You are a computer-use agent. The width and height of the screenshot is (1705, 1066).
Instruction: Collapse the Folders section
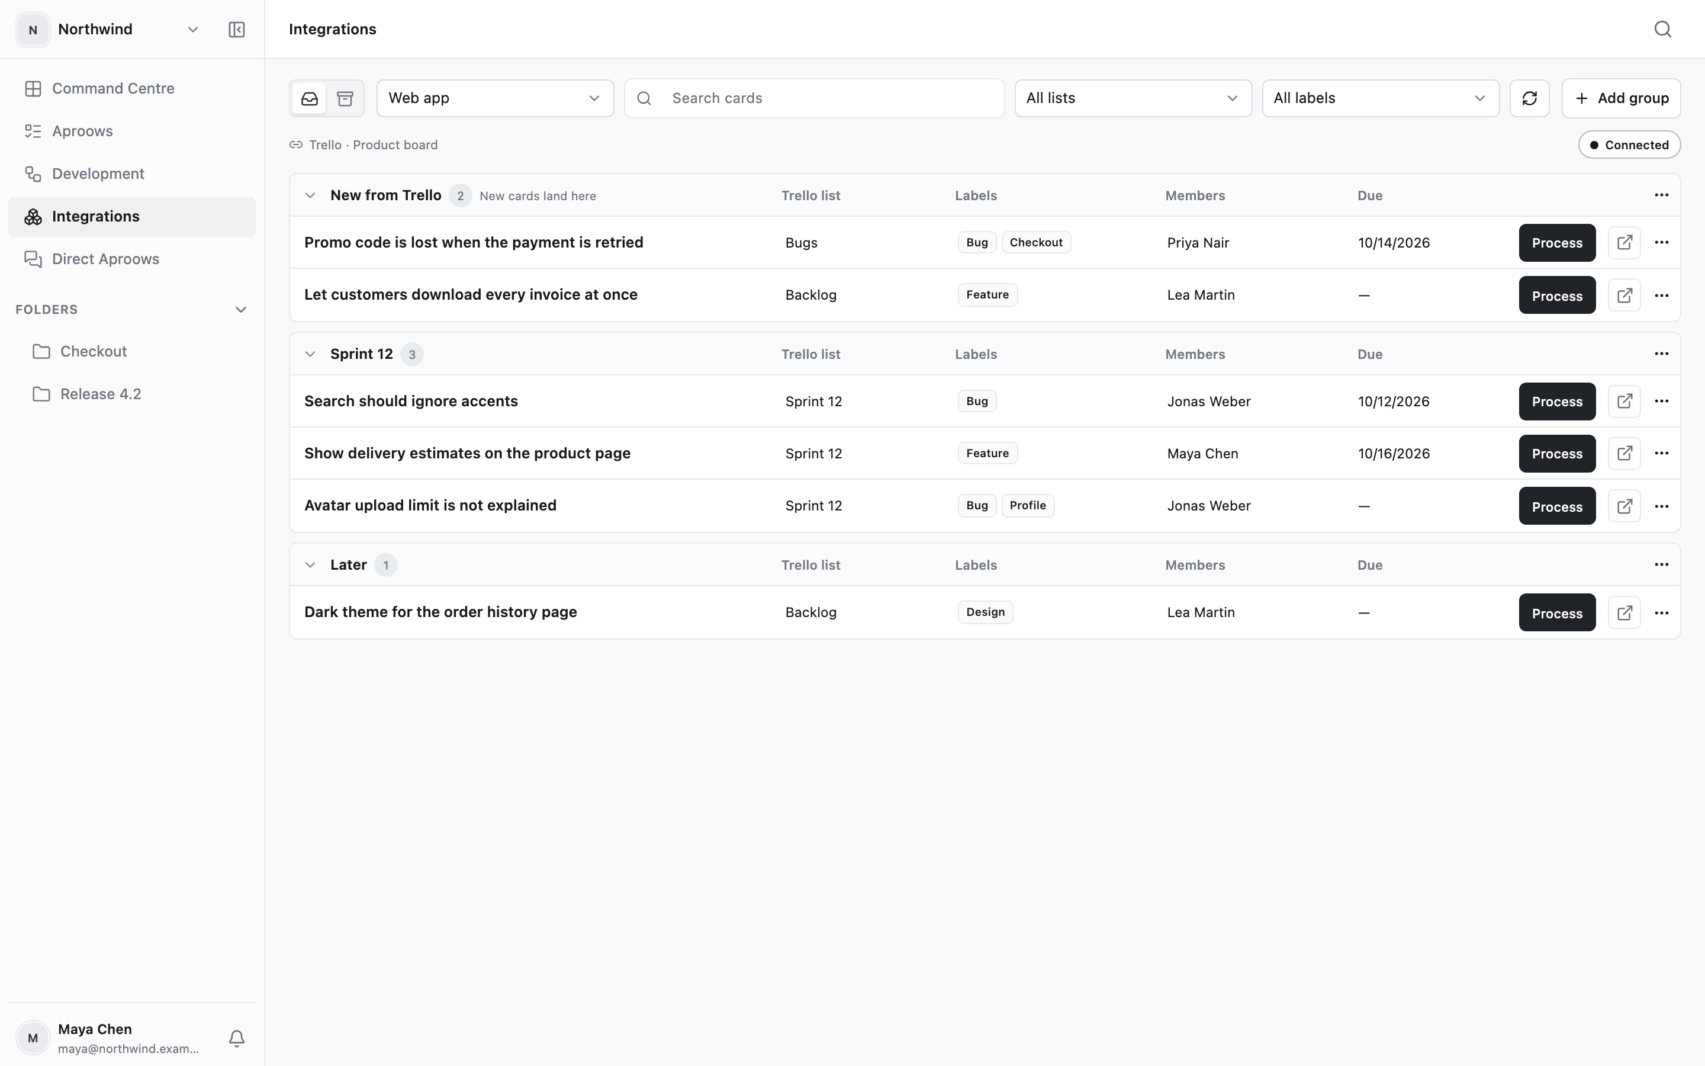point(241,310)
